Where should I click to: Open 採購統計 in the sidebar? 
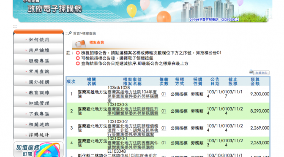tap(38, 135)
